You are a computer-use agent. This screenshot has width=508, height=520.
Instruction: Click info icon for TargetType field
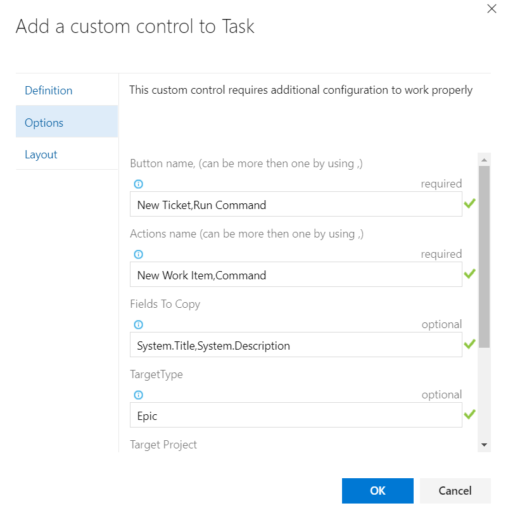point(139,395)
